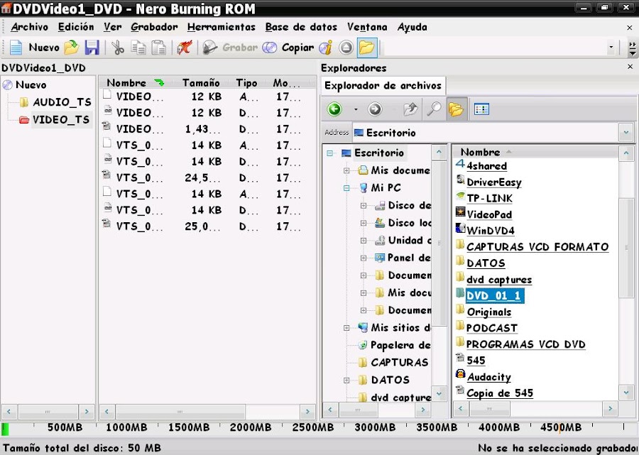Open the Grabador menu
Viewport: 639px width, 455px height.
[x=154, y=27]
